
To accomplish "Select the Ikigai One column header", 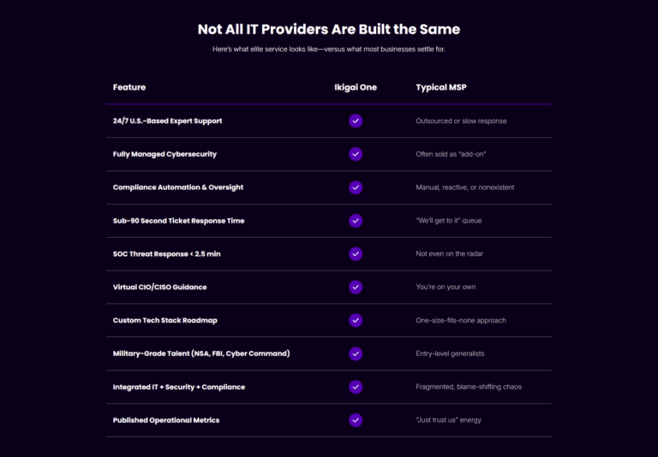I will click(356, 87).
